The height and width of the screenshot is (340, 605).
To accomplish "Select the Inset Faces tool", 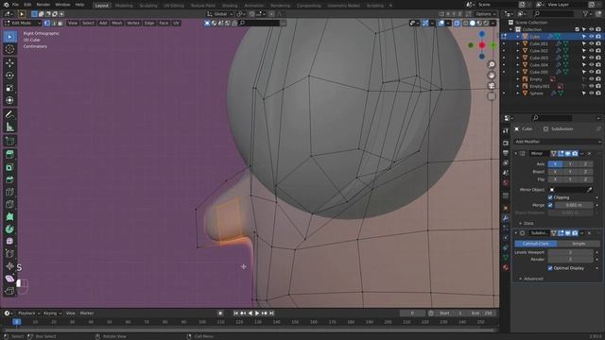I will click(x=9, y=167).
